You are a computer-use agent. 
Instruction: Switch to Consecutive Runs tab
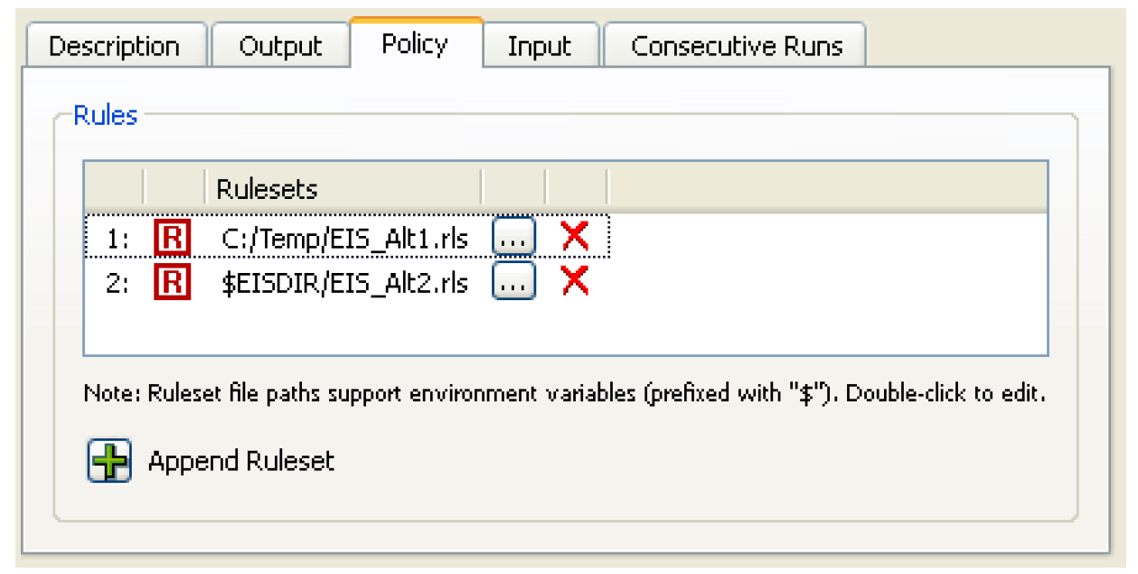point(736,46)
